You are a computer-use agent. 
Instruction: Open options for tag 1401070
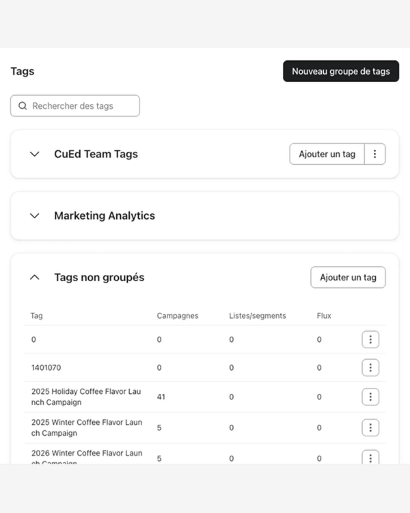pyautogui.click(x=370, y=368)
